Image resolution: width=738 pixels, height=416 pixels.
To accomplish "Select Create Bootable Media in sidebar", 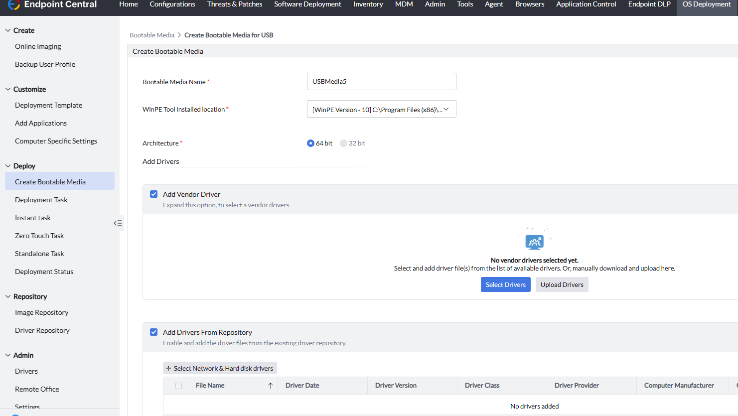I will coord(60,181).
